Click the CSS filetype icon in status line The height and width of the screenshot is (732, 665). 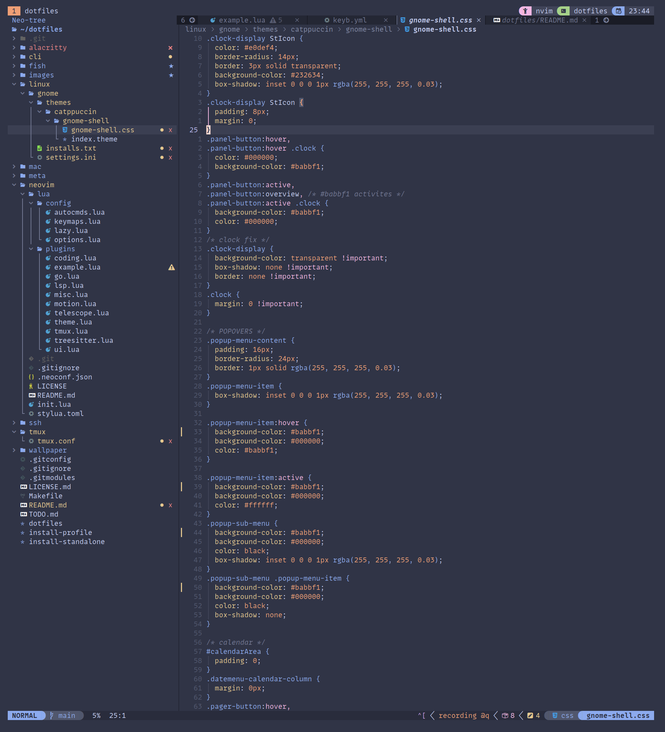554,715
